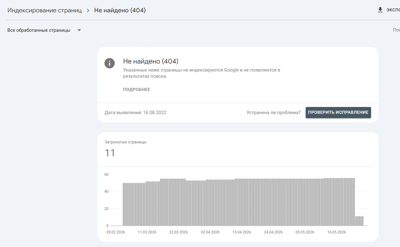
Task: Click the 20 y-axis label
Action: click(106, 209)
